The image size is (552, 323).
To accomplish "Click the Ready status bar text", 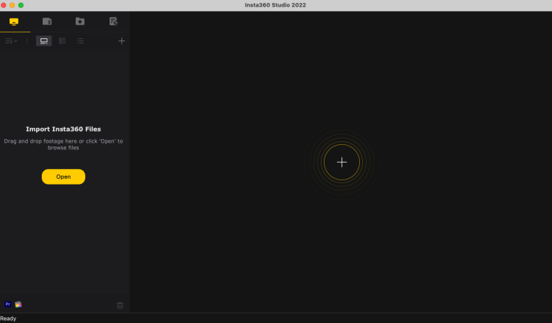I will (x=8, y=319).
